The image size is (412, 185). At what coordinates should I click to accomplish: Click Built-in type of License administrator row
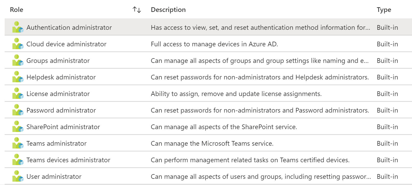click(x=387, y=94)
